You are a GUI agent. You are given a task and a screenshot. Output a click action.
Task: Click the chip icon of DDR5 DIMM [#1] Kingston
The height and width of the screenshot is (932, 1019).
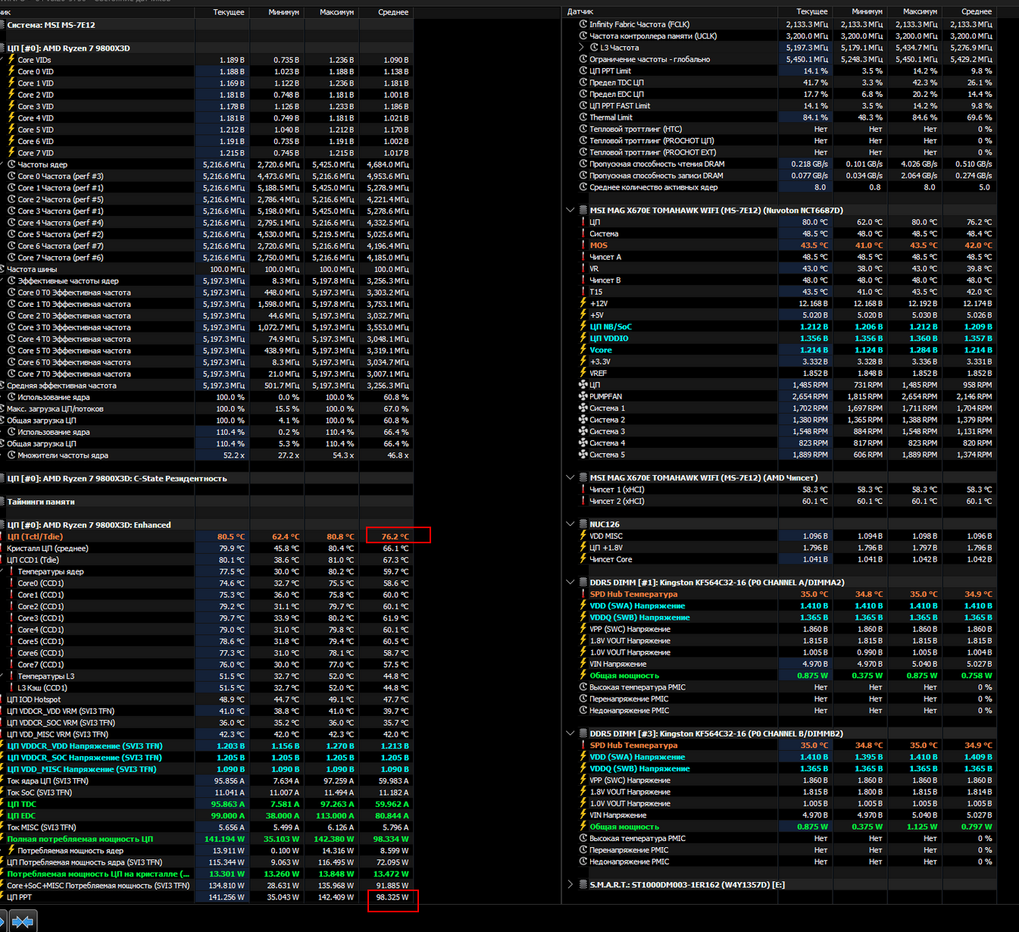coord(583,583)
